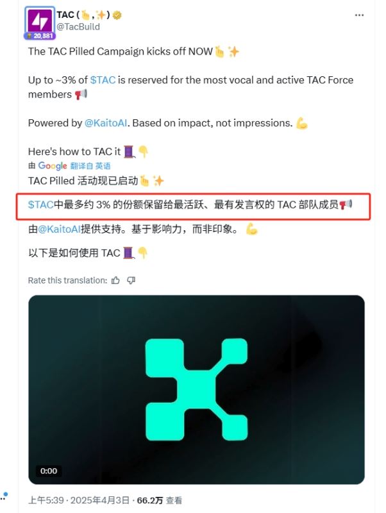
Task: Open the @TacBuild handle
Action: coord(78,27)
